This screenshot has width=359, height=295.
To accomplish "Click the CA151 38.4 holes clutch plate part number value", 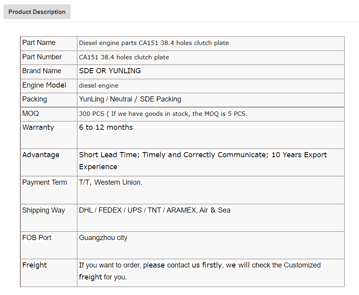I will [124, 57].
